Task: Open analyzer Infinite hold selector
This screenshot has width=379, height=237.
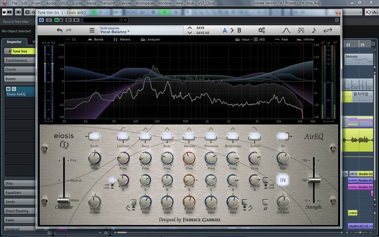Action: point(305,39)
